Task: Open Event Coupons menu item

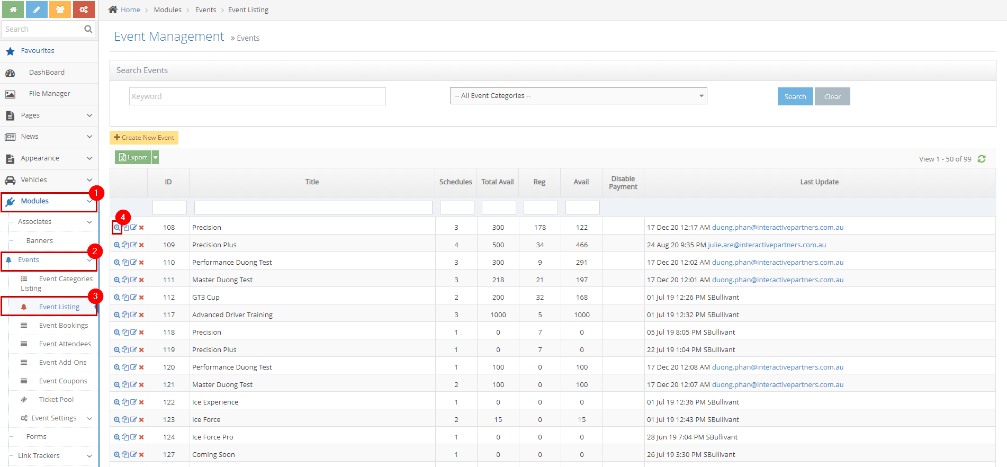Action: pyautogui.click(x=63, y=381)
